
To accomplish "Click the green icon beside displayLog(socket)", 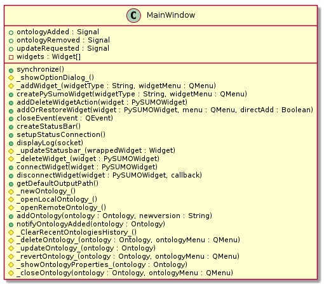I will coord(11,143).
